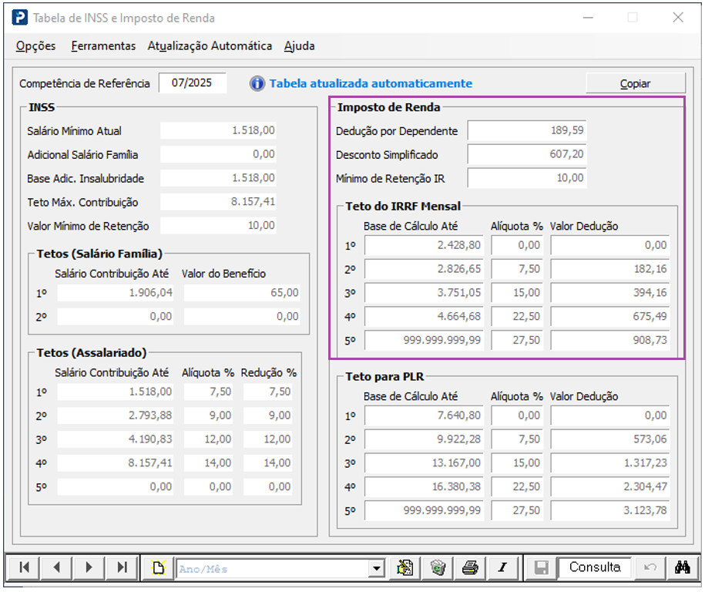Go to the previous record
Screen dimensions: 705x592
point(57,568)
